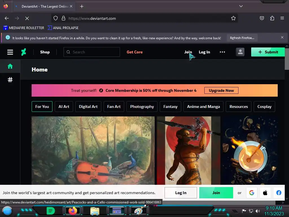Screen dimensions: 289x217
Task: Select the Fantasy tab
Action: point(170,107)
